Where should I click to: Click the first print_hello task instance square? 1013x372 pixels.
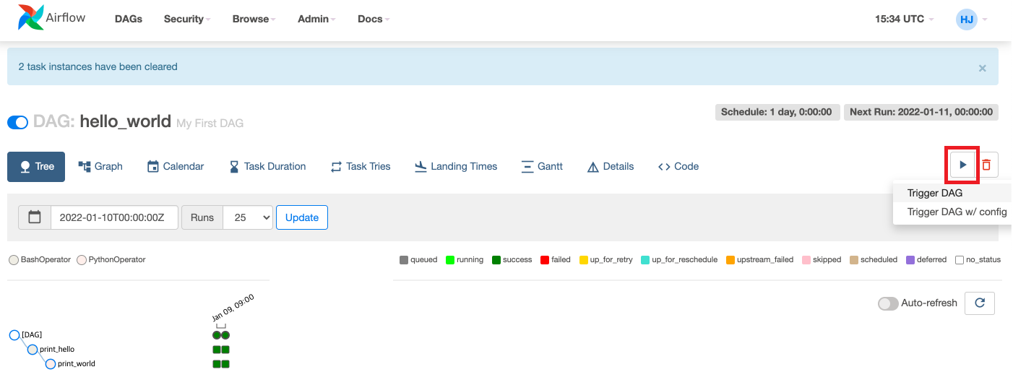[x=217, y=350]
